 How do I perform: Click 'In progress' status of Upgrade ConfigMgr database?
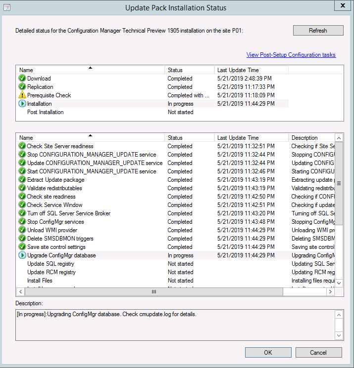tap(180, 255)
